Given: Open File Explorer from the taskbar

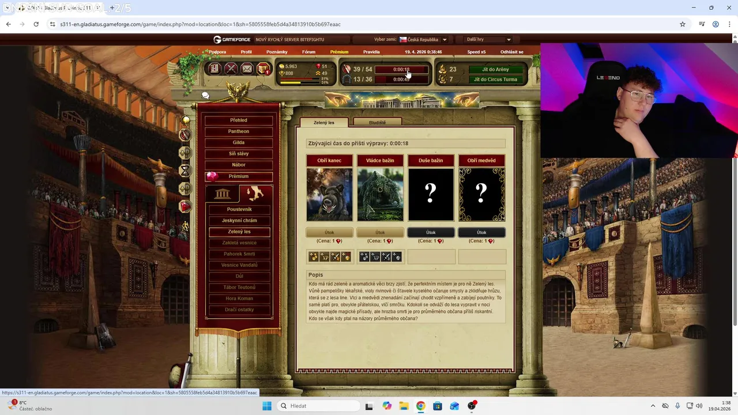Looking at the screenshot, I should click(x=404, y=406).
